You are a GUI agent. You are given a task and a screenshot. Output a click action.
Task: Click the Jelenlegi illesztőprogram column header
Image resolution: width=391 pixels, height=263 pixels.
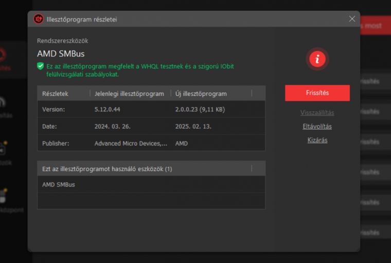tap(129, 94)
